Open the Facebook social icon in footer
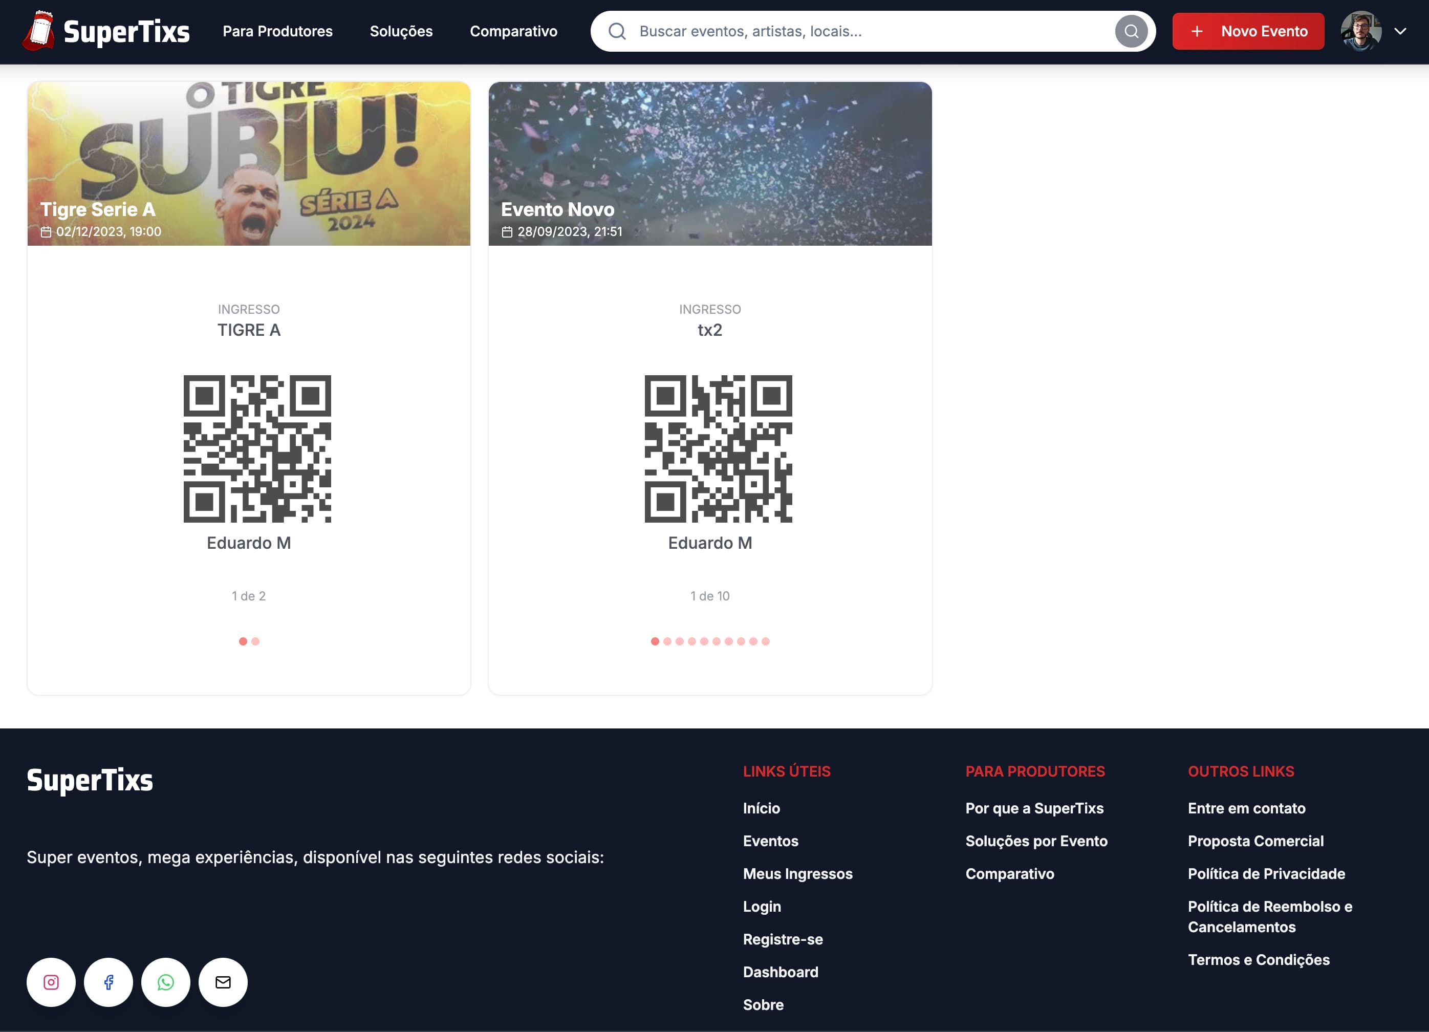 coord(109,982)
